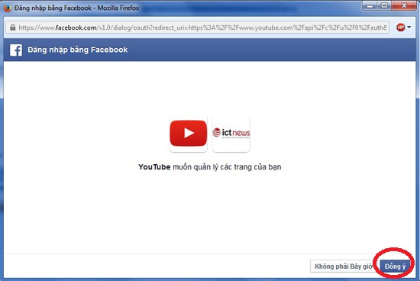Maximize the Firefox login window

384,5
